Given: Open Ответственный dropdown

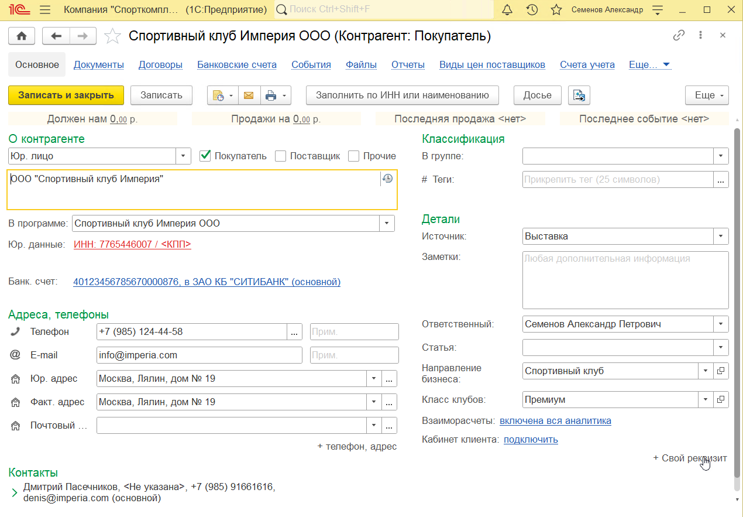Looking at the screenshot, I should click(721, 324).
